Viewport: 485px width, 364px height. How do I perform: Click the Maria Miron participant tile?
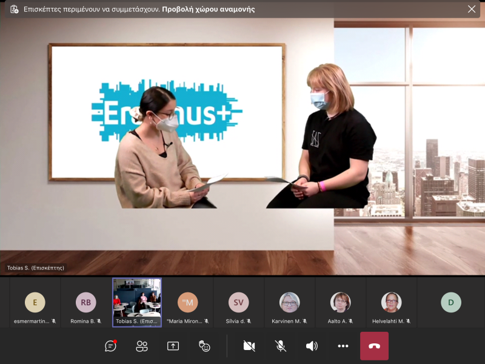(188, 302)
